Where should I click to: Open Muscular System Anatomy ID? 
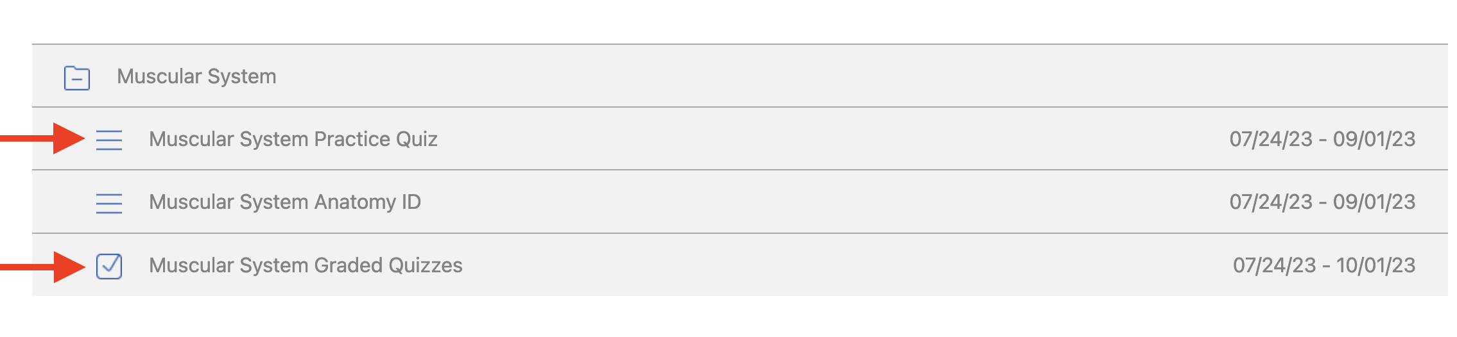[285, 202]
